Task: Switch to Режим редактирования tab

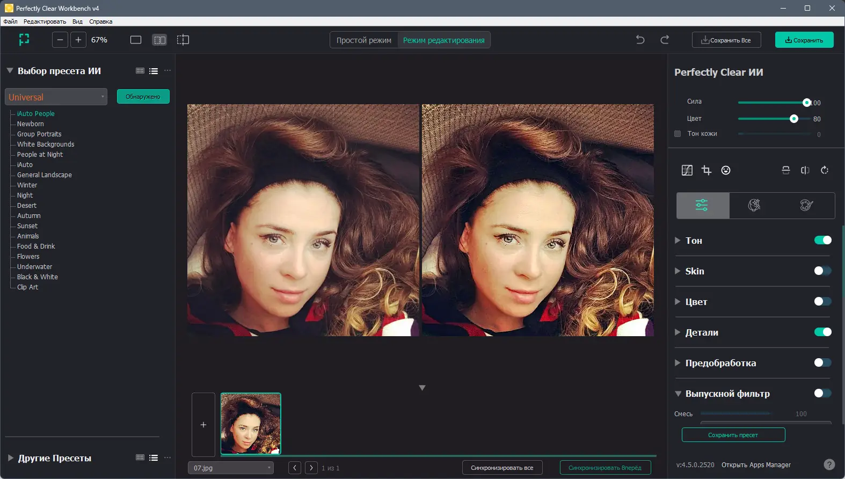Action: (x=444, y=40)
